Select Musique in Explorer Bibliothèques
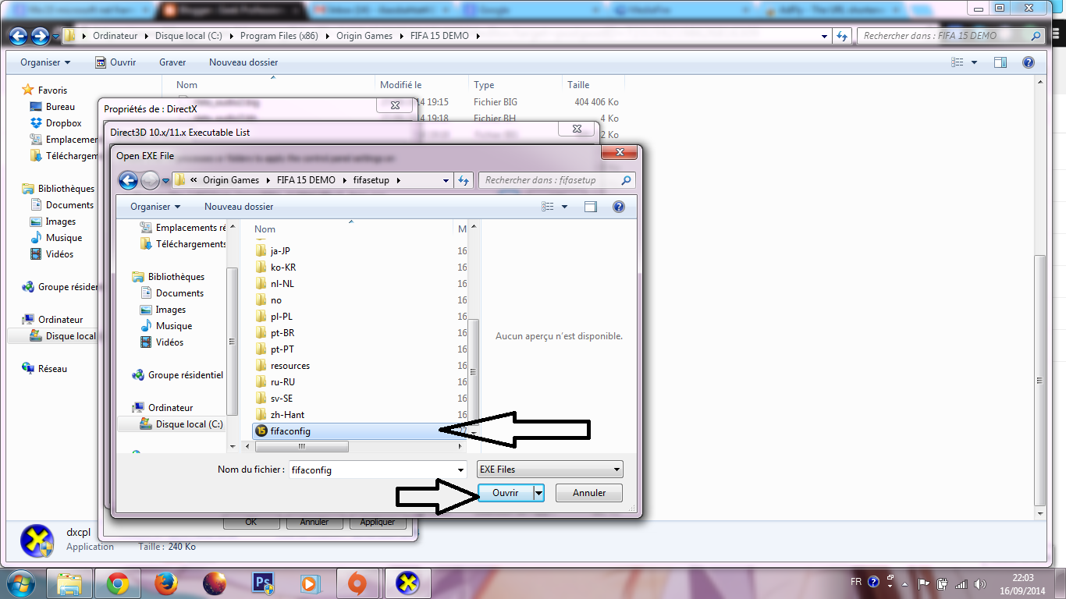1066x599 pixels. (56, 238)
